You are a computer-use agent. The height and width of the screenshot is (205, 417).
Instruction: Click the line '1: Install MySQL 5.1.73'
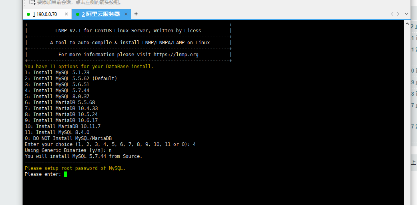tap(57, 73)
